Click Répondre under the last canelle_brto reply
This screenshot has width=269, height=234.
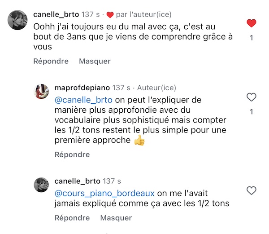[72, 218]
